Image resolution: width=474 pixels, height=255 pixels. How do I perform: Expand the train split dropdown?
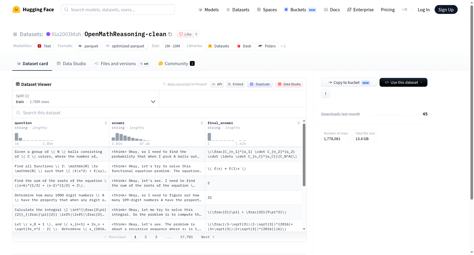(x=86, y=99)
